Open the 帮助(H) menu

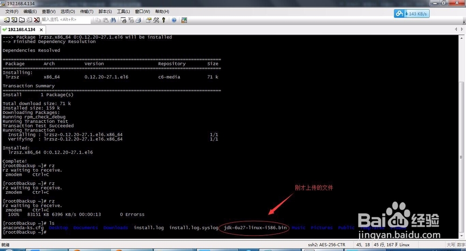pyautogui.click(x=162, y=11)
